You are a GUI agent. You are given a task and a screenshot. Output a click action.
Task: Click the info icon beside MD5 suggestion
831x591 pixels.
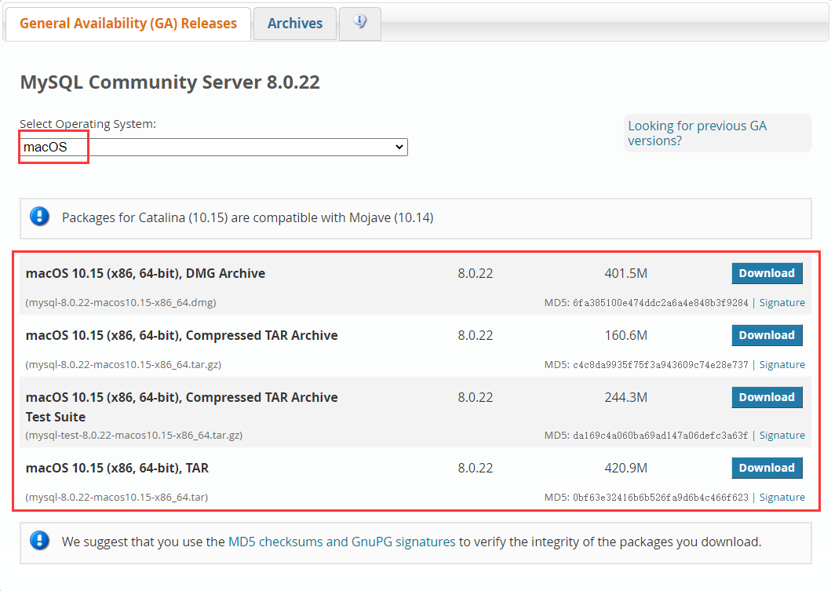point(40,541)
